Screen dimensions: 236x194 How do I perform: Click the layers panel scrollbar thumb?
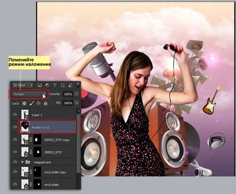(x=79, y=143)
